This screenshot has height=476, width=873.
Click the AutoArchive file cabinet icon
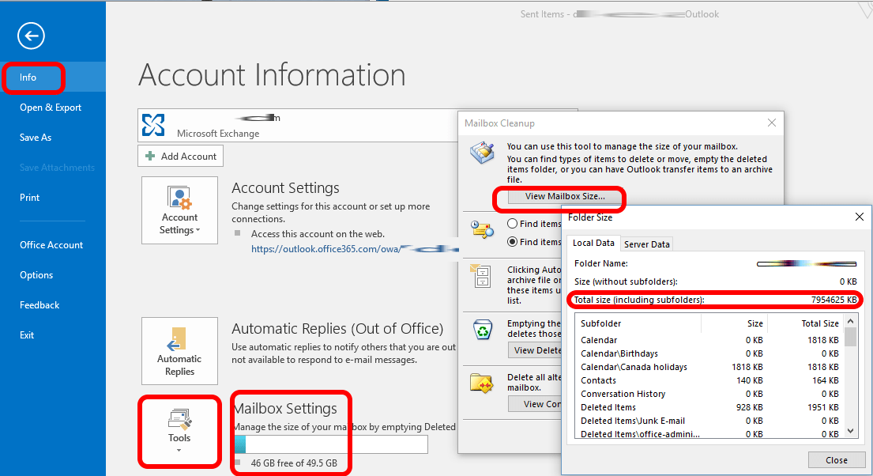click(x=481, y=276)
